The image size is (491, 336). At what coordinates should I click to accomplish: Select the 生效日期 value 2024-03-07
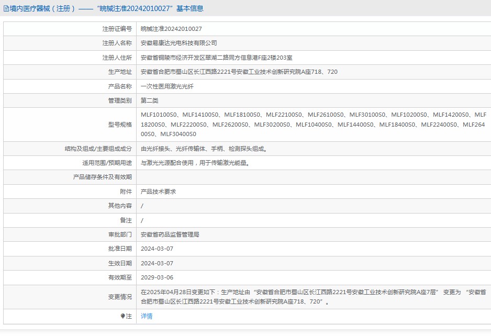[x=157, y=263]
